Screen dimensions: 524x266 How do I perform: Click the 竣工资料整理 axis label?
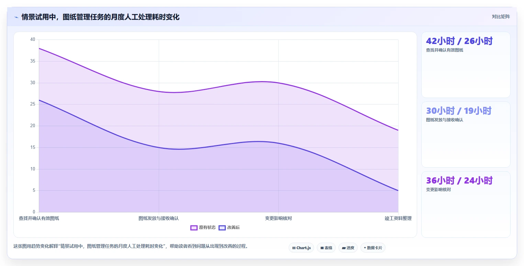(x=398, y=218)
